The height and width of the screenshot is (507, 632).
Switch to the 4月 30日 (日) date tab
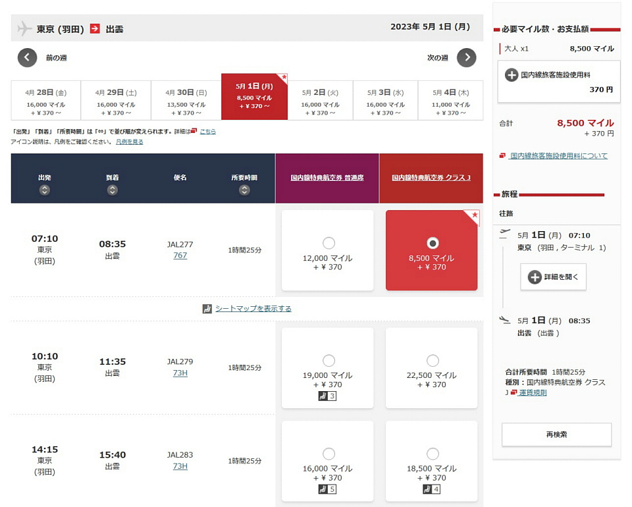[x=186, y=100]
